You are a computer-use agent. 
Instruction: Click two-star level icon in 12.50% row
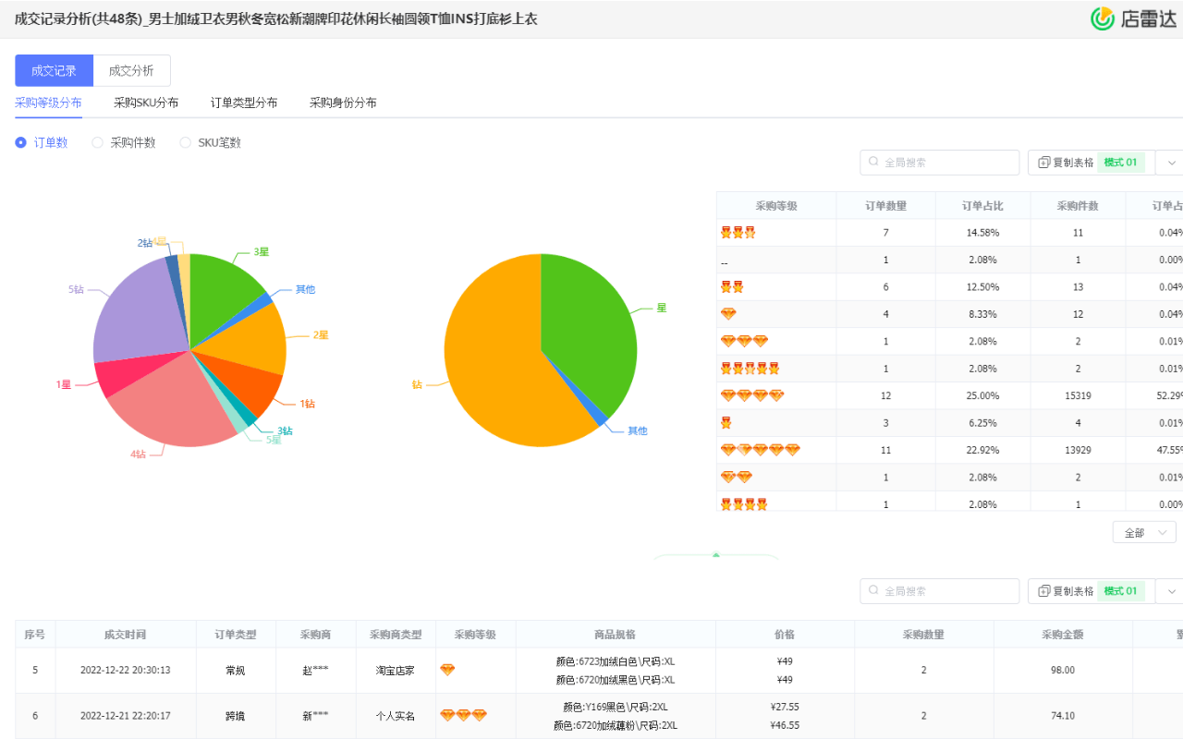[x=732, y=287]
